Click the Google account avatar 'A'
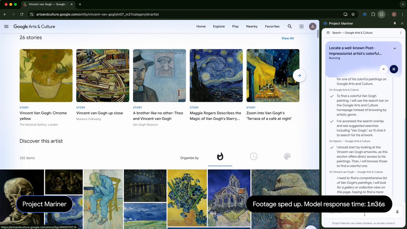This screenshot has height=229, width=407. point(313,26)
